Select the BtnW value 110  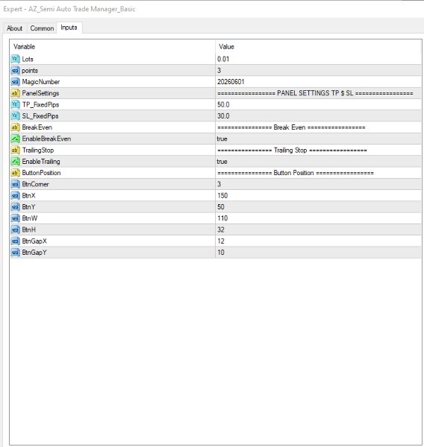pyautogui.click(x=222, y=218)
